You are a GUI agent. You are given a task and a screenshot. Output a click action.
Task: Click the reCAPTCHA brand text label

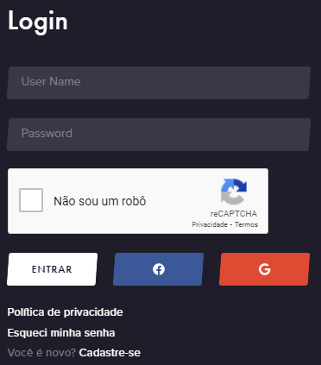coord(234,214)
